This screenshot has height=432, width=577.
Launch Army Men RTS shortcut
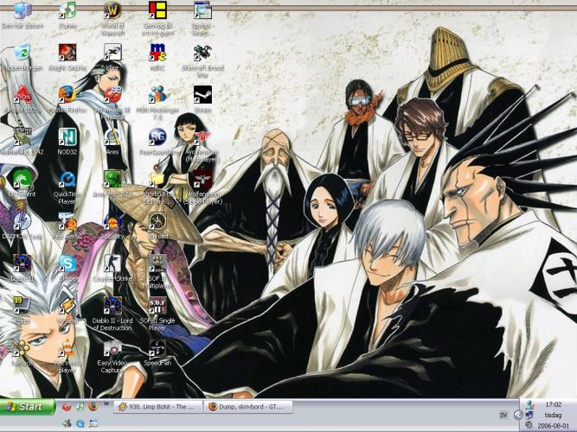pos(112,183)
